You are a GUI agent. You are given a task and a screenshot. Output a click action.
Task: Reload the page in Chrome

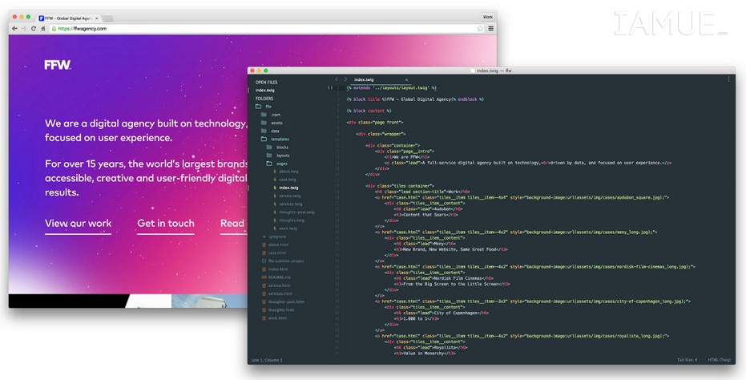point(34,29)
